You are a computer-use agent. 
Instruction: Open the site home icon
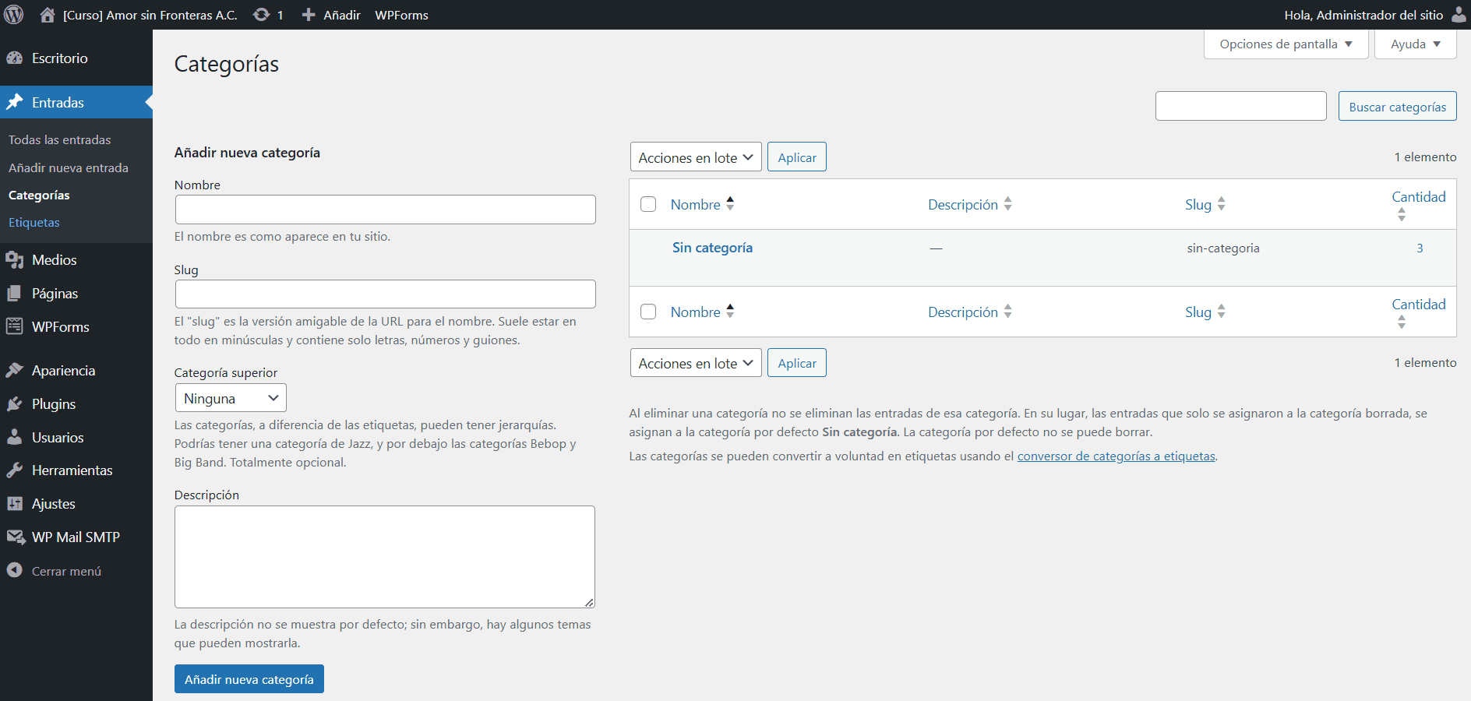tap(48, 15)
